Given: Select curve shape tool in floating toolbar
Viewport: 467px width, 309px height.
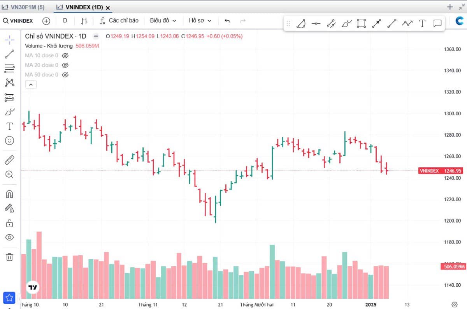Looking at the screenshot, I should (301, 24).
